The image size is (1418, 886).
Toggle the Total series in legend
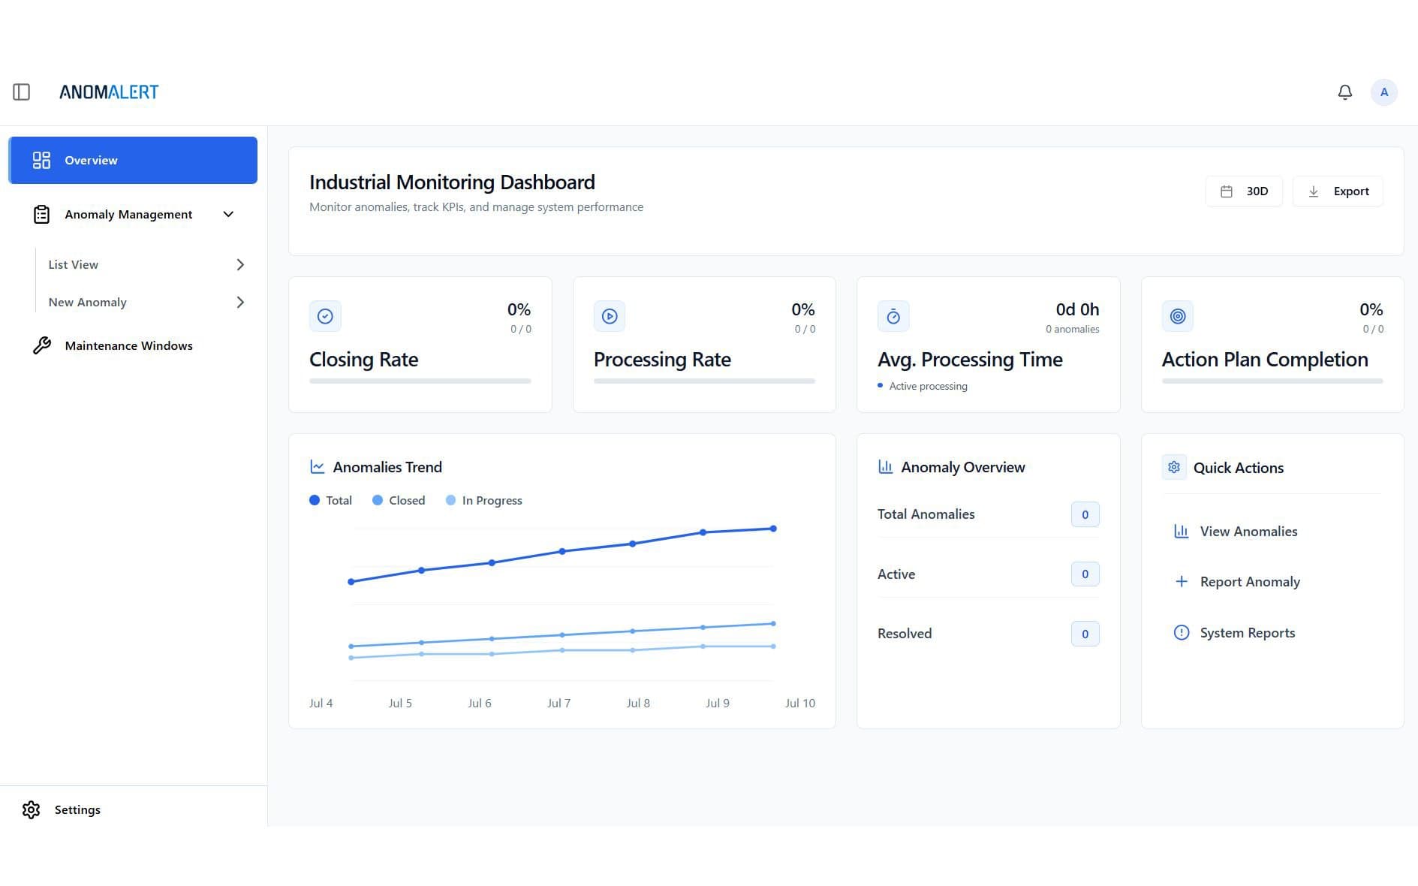click(x=331, y=500)
